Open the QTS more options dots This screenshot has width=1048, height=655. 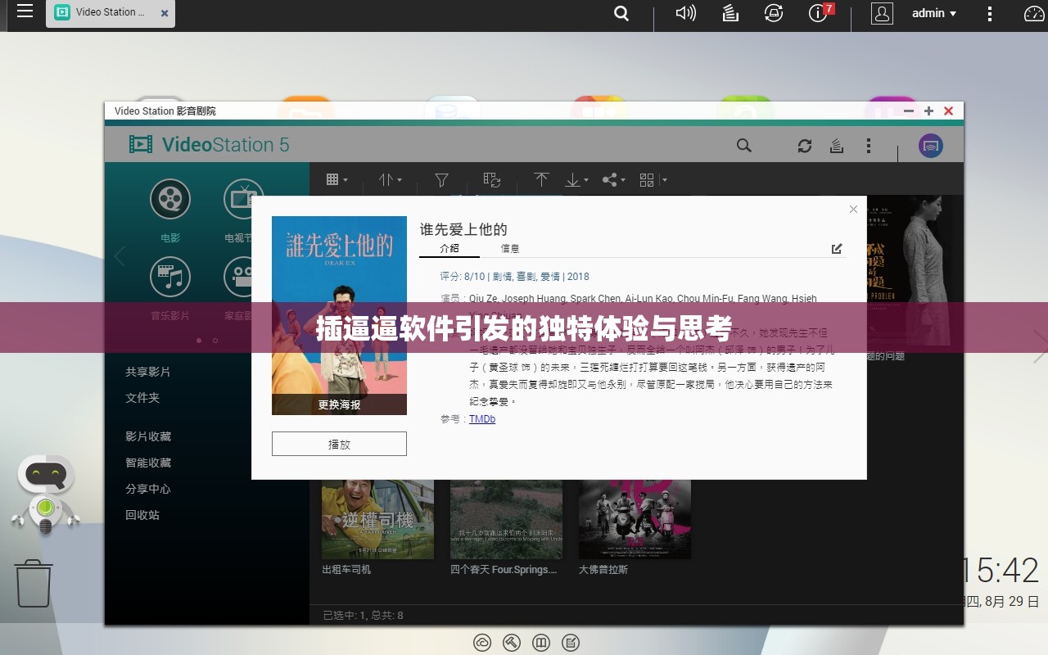tap(989, 13)
